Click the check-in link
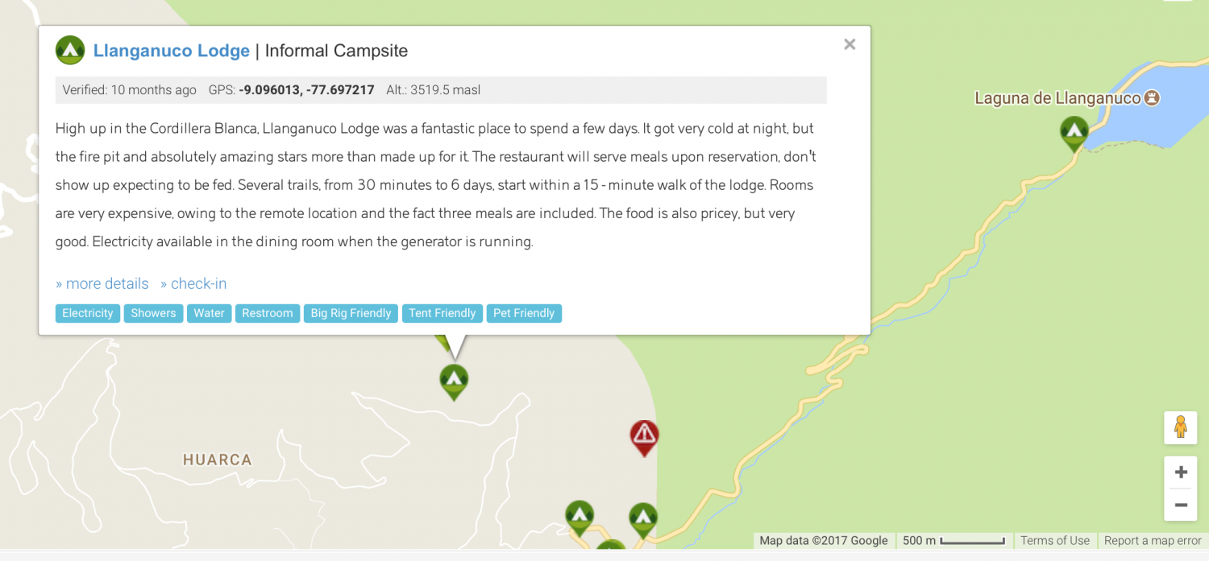The image size is (1209, 561). tap(193, 283)
